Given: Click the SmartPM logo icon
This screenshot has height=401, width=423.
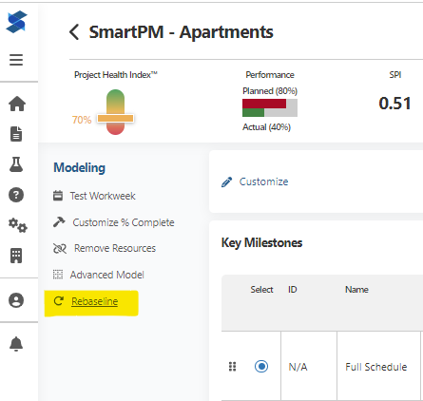Looking at the screenshot, I should coord(16,22).
